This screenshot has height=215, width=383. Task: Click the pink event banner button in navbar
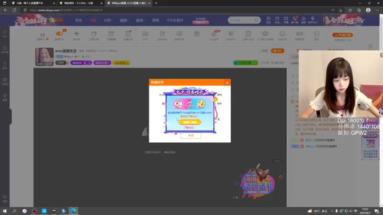coord(201,22)
